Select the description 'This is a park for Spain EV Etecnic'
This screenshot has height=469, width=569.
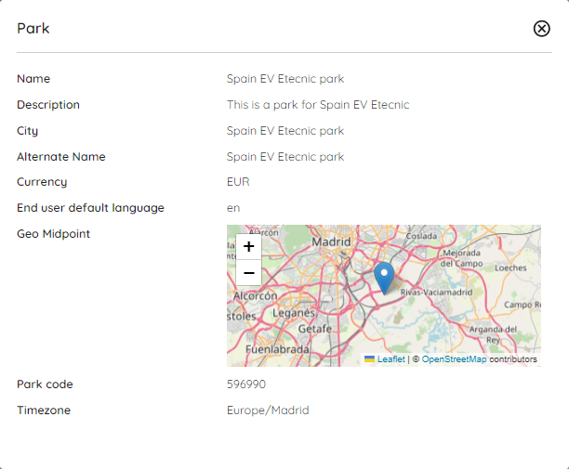(x=318, y=105)
